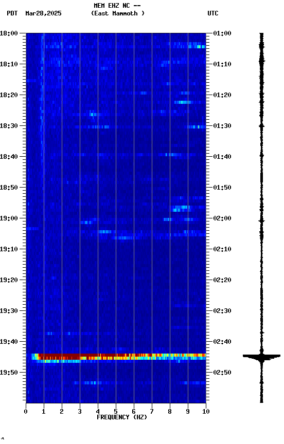Click the 18:50 PDT time label
Image resolution: width=284 pixels, height=444 pixels.
tap(9, 188)
